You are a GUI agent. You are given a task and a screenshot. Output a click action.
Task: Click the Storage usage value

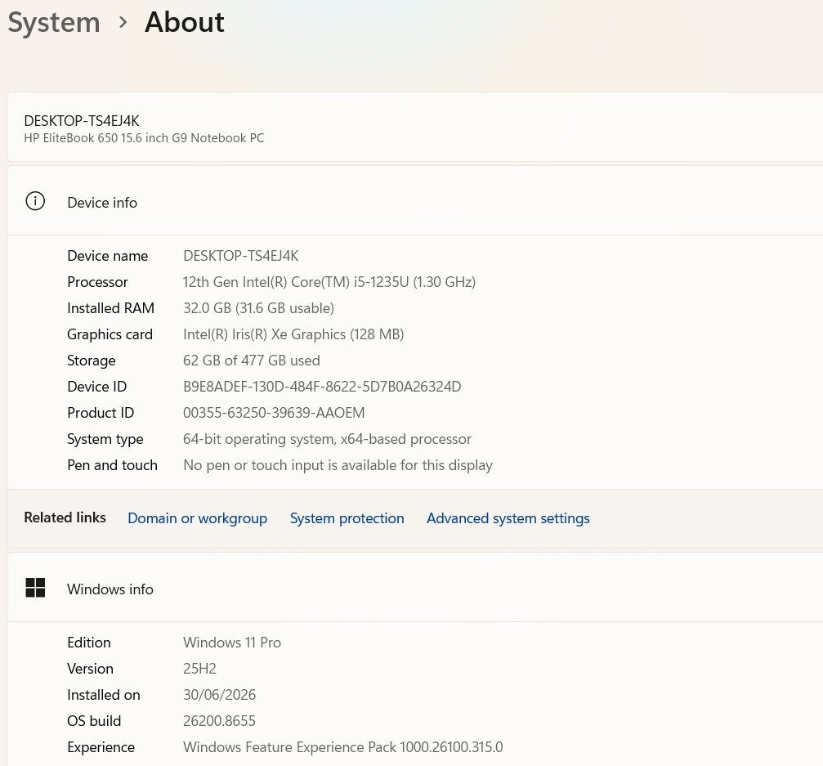pyautogui.click(x=252, y=361)
